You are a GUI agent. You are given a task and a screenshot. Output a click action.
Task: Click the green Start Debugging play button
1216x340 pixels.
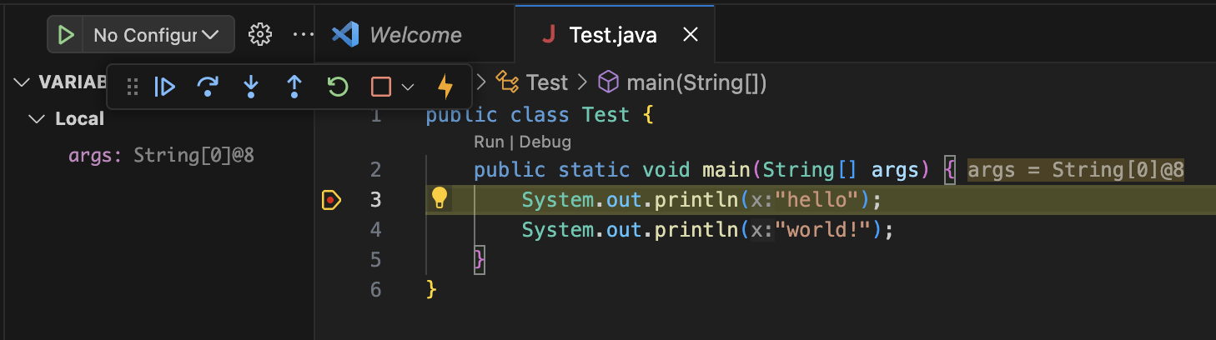[x=67, y=35]
